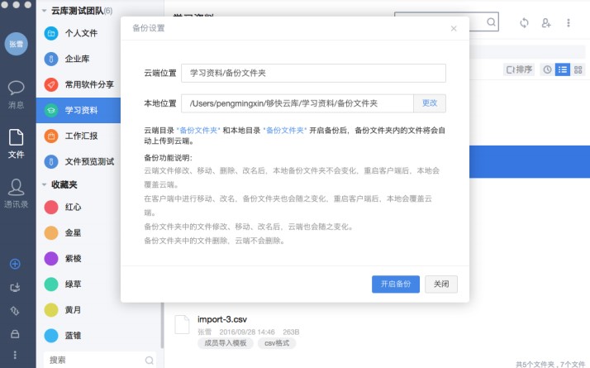Open the 消息 messages section
Screen dimensions: 590x368
[17, 95]
